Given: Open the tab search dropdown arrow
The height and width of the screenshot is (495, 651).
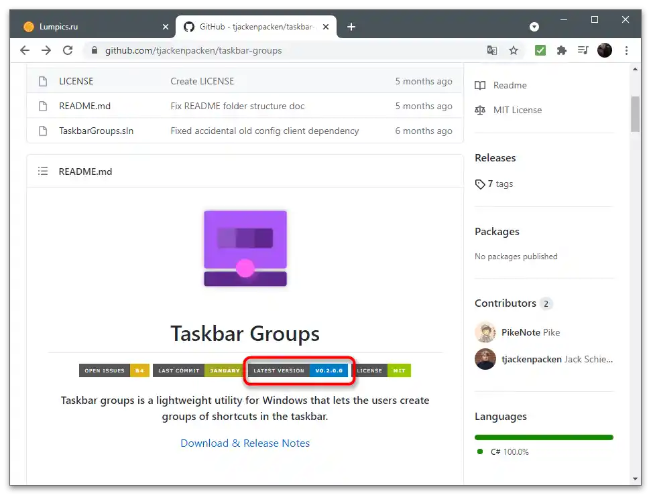Looking at the screenshot, I should [x=534, y=27].
